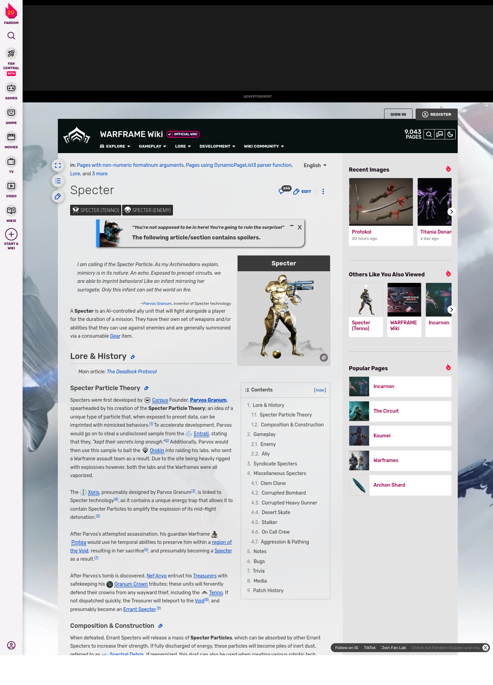Screen dimensions: 493x685
Task: Open the user profile icon in sidebar
Action: [11, 645]
